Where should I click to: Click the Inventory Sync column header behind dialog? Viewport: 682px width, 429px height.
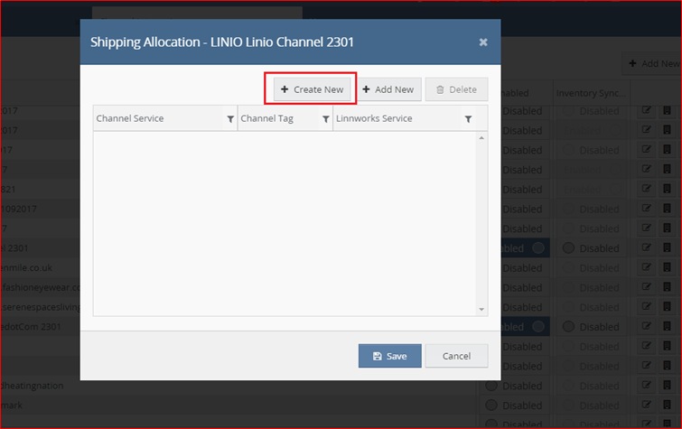591,93
